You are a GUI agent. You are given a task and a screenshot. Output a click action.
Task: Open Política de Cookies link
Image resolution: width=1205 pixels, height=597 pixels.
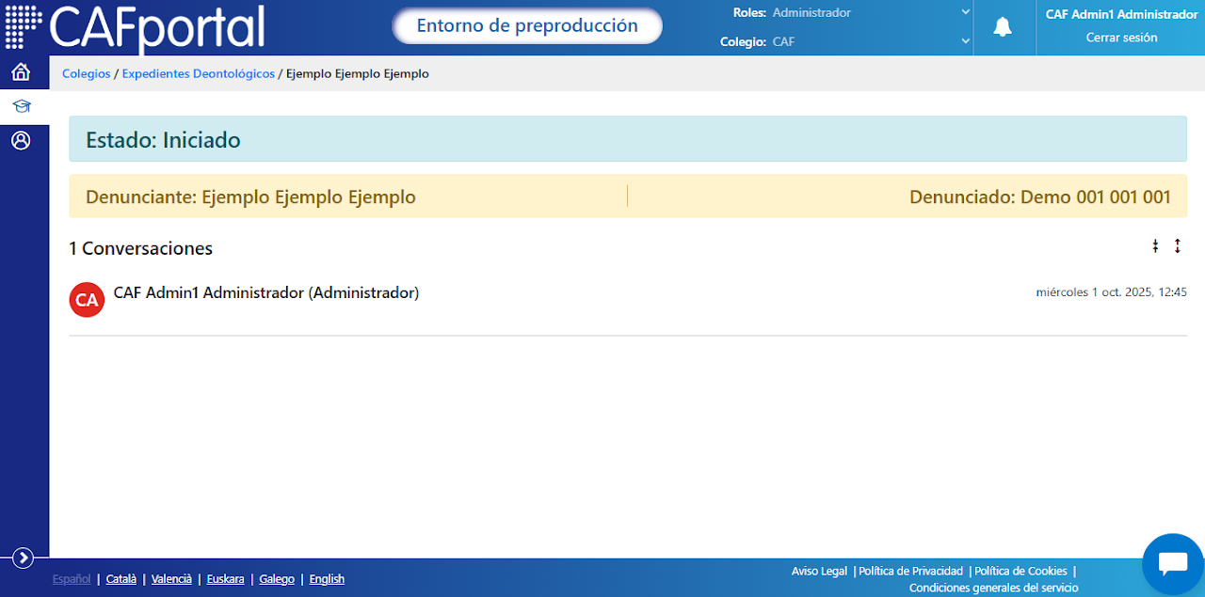click(1020, 571)
